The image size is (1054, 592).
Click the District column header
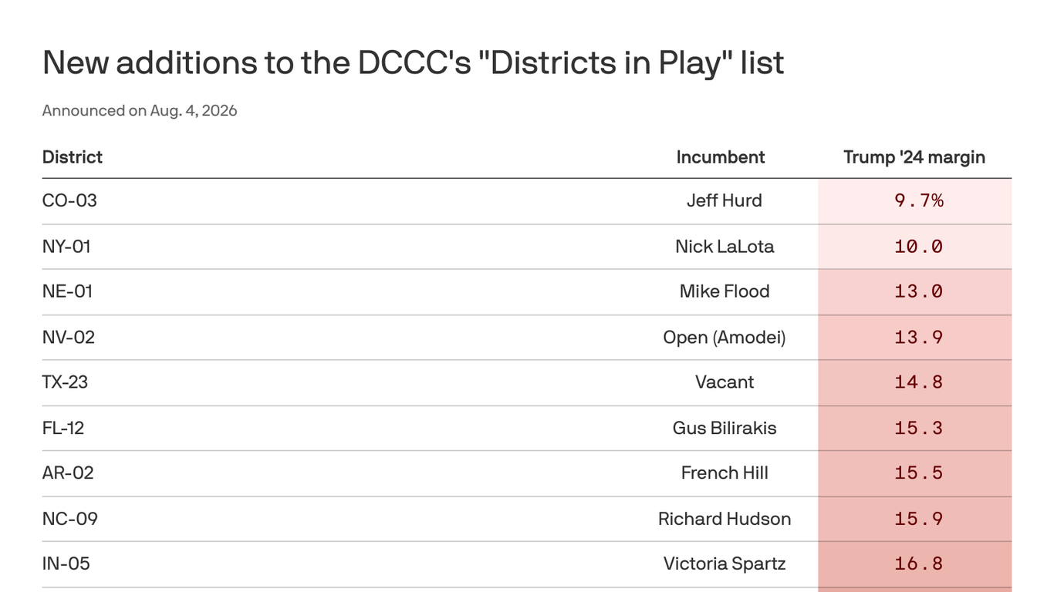[72, 157]
